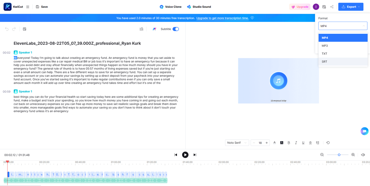Follow the Upgrade to get more transcription time link
The width and height of the screenshot is (370, 186).
click(222, 18)
